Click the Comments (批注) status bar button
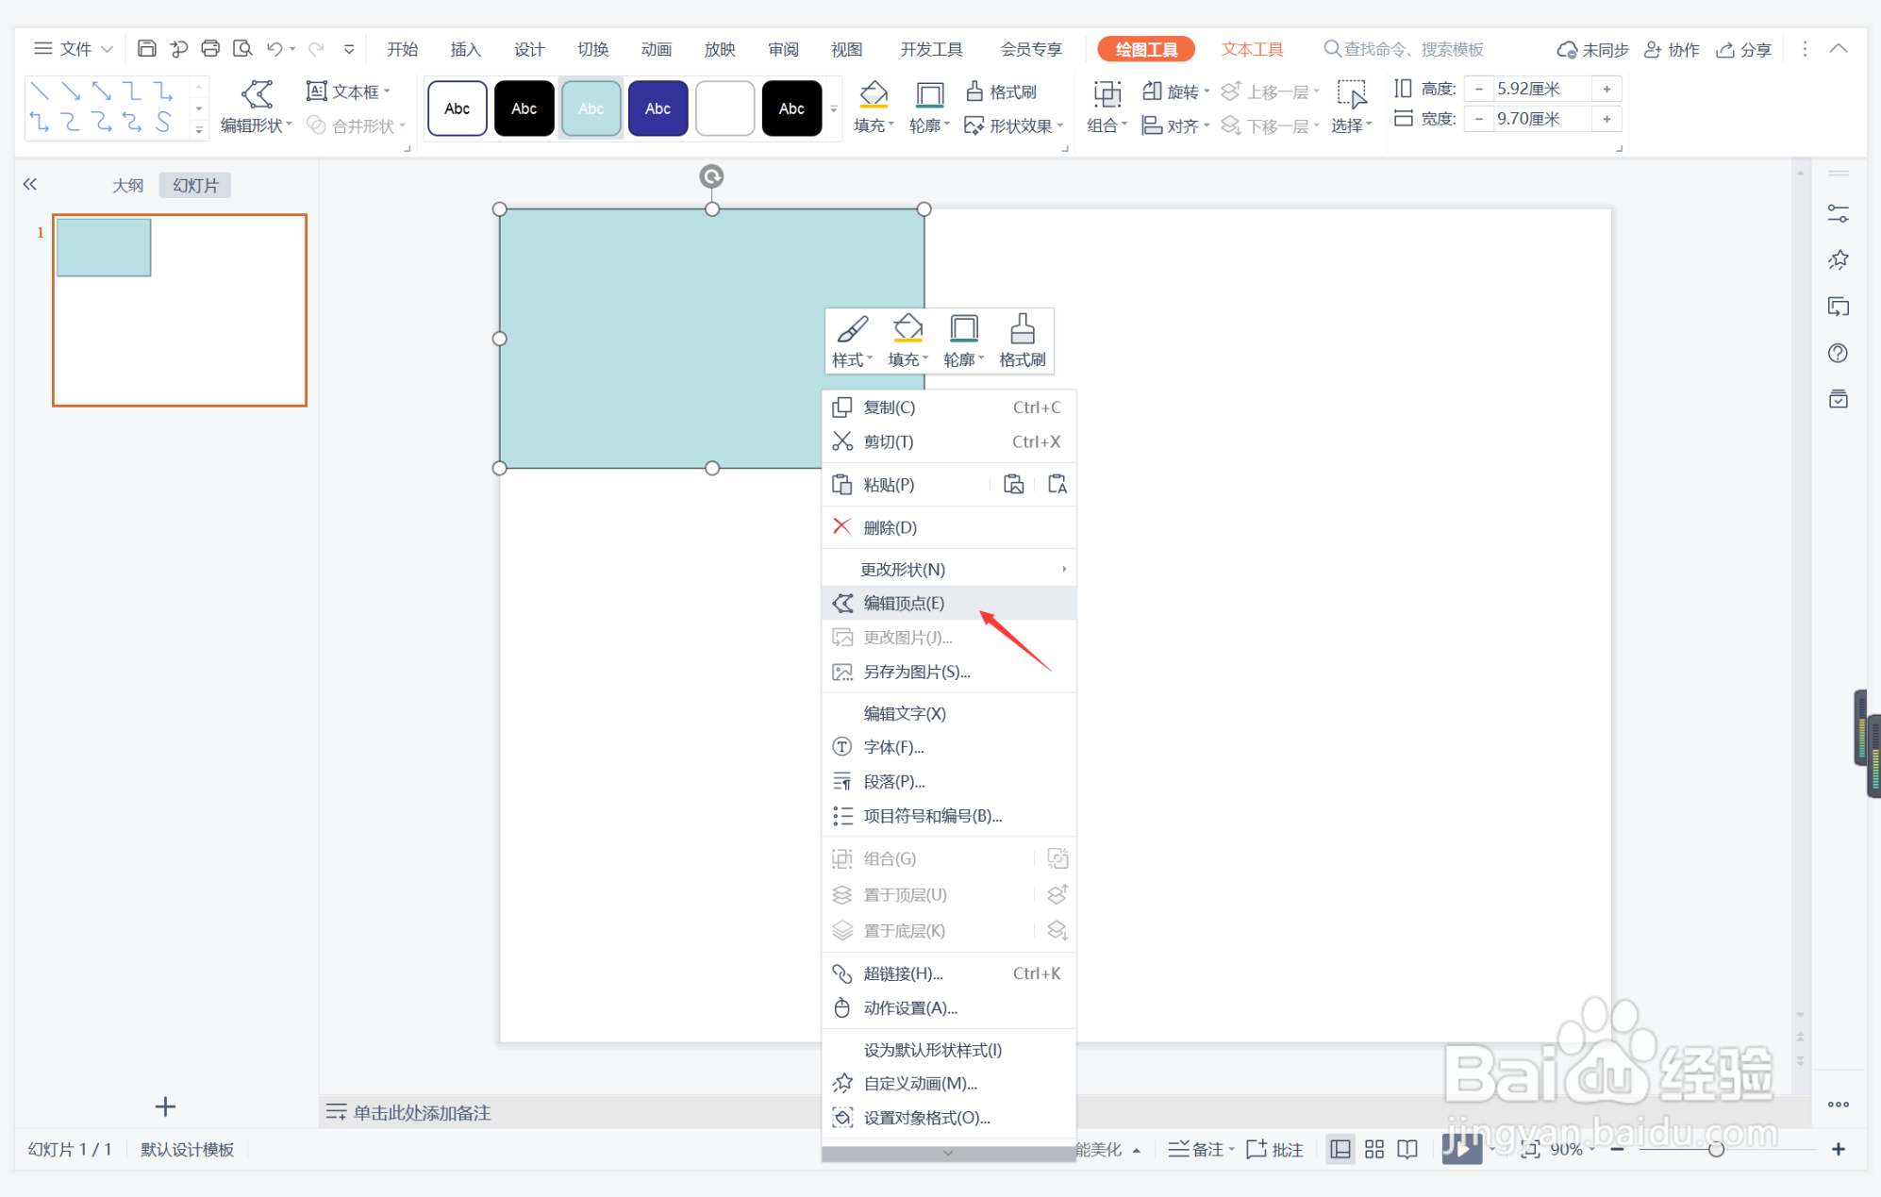This screenshot has height=1197, width=1881. (1274, 1149)
